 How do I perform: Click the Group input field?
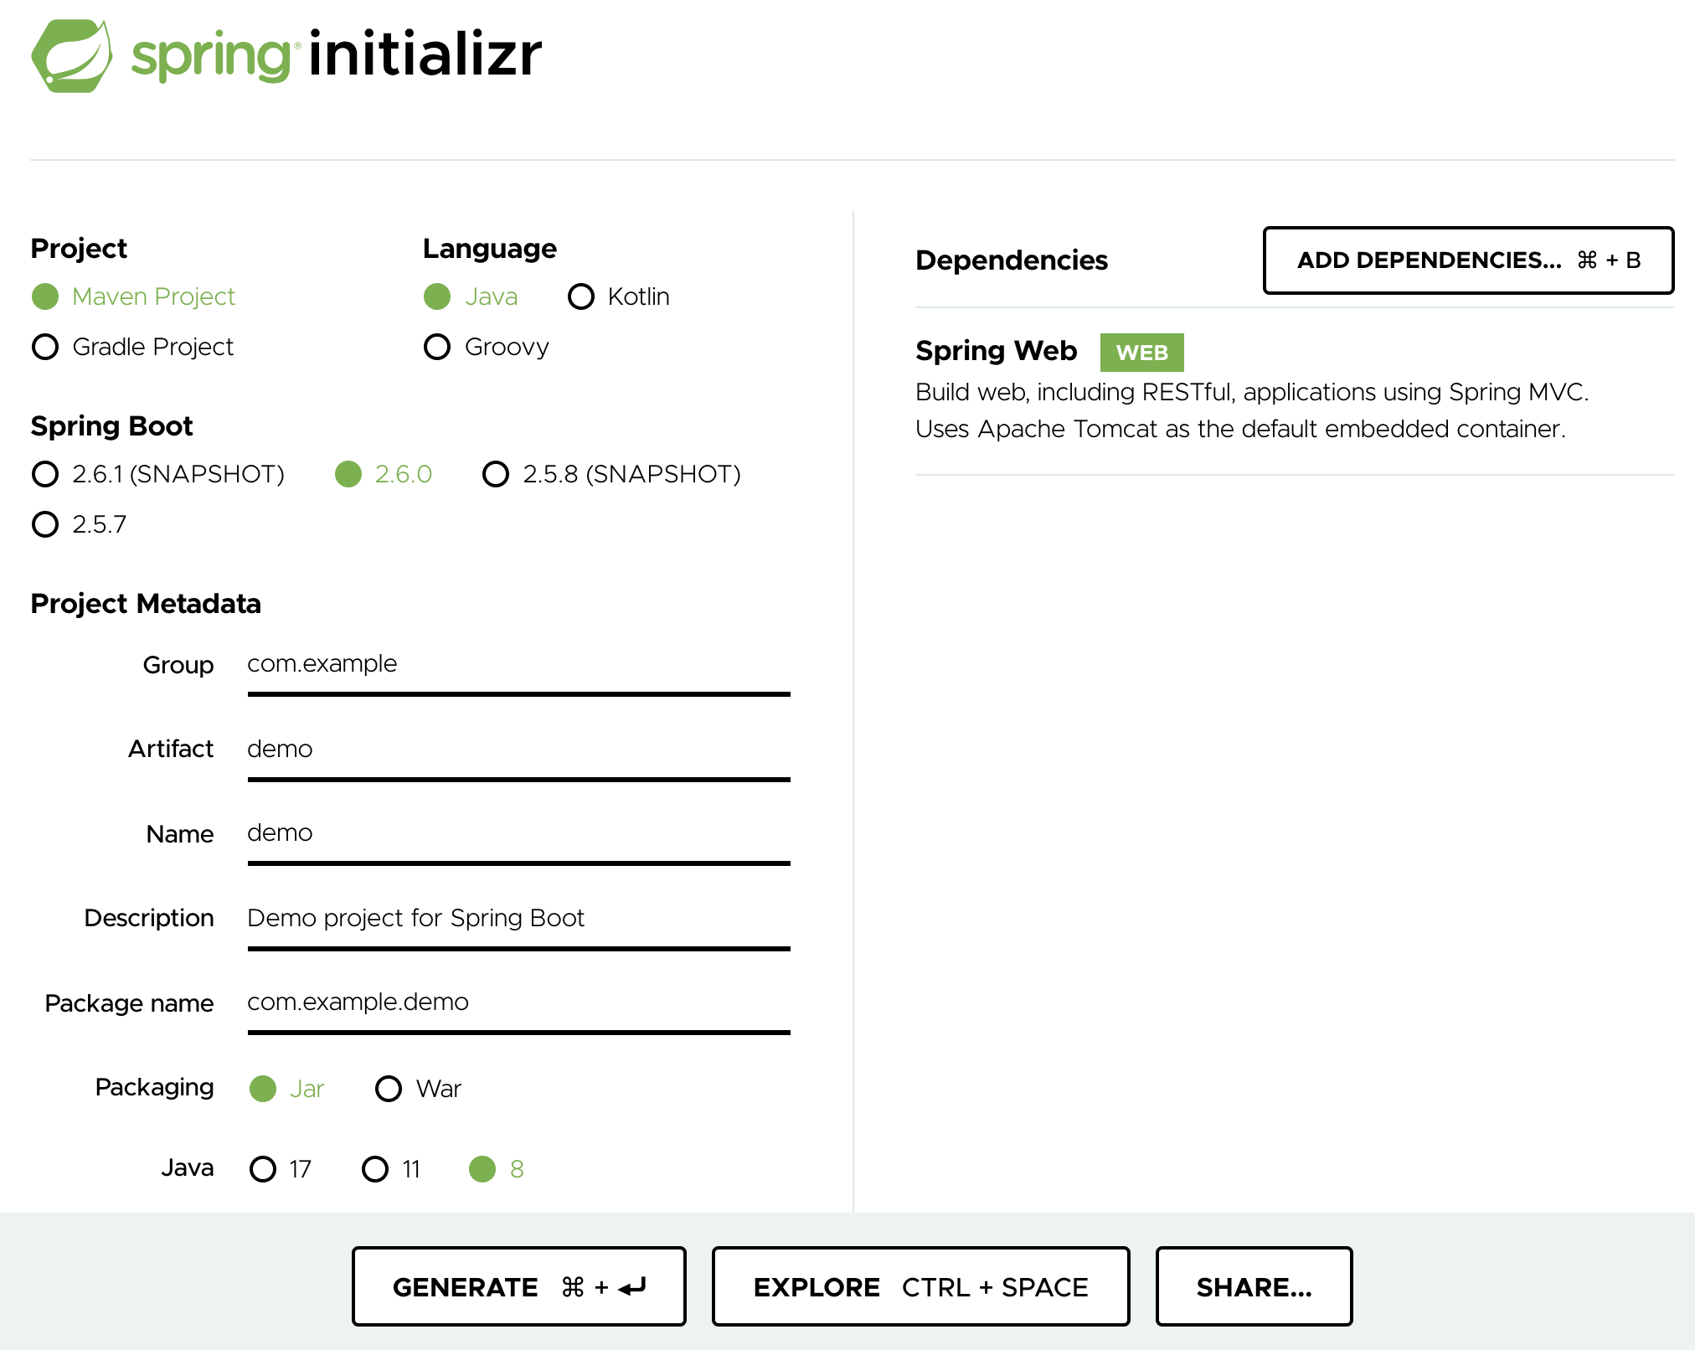[518, 665]
